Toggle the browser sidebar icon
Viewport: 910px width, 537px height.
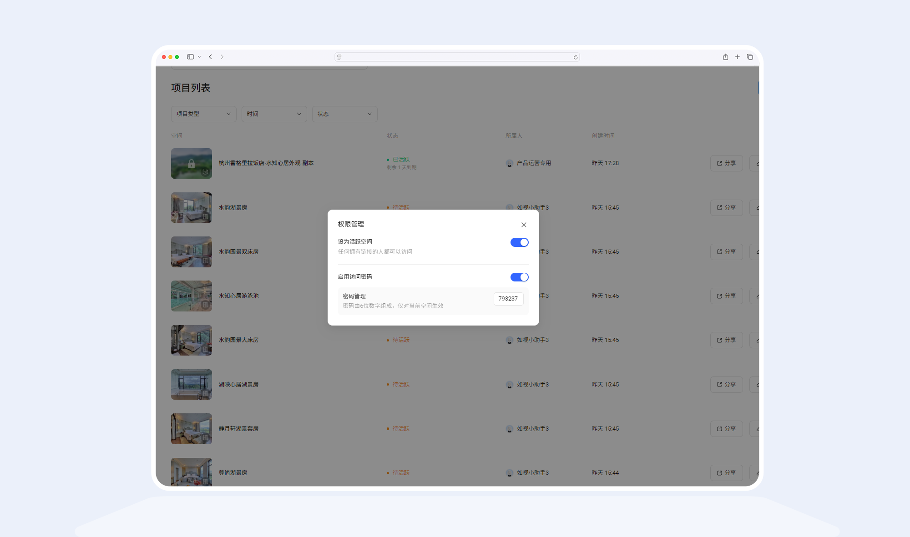click(x=191, y=57)
